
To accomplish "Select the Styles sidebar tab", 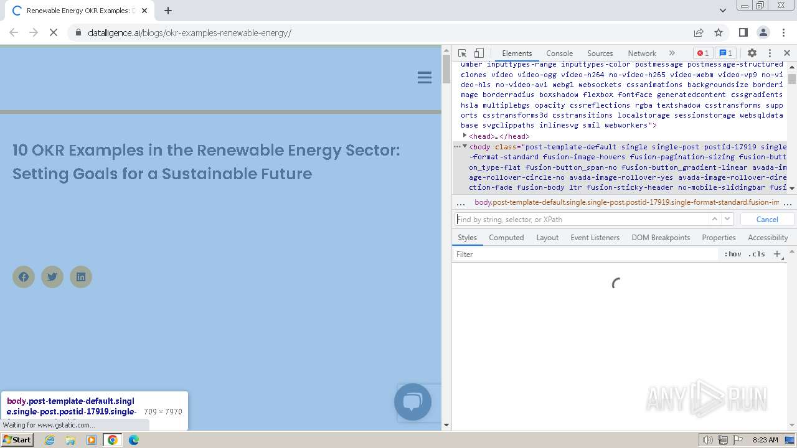I will 467,238.
